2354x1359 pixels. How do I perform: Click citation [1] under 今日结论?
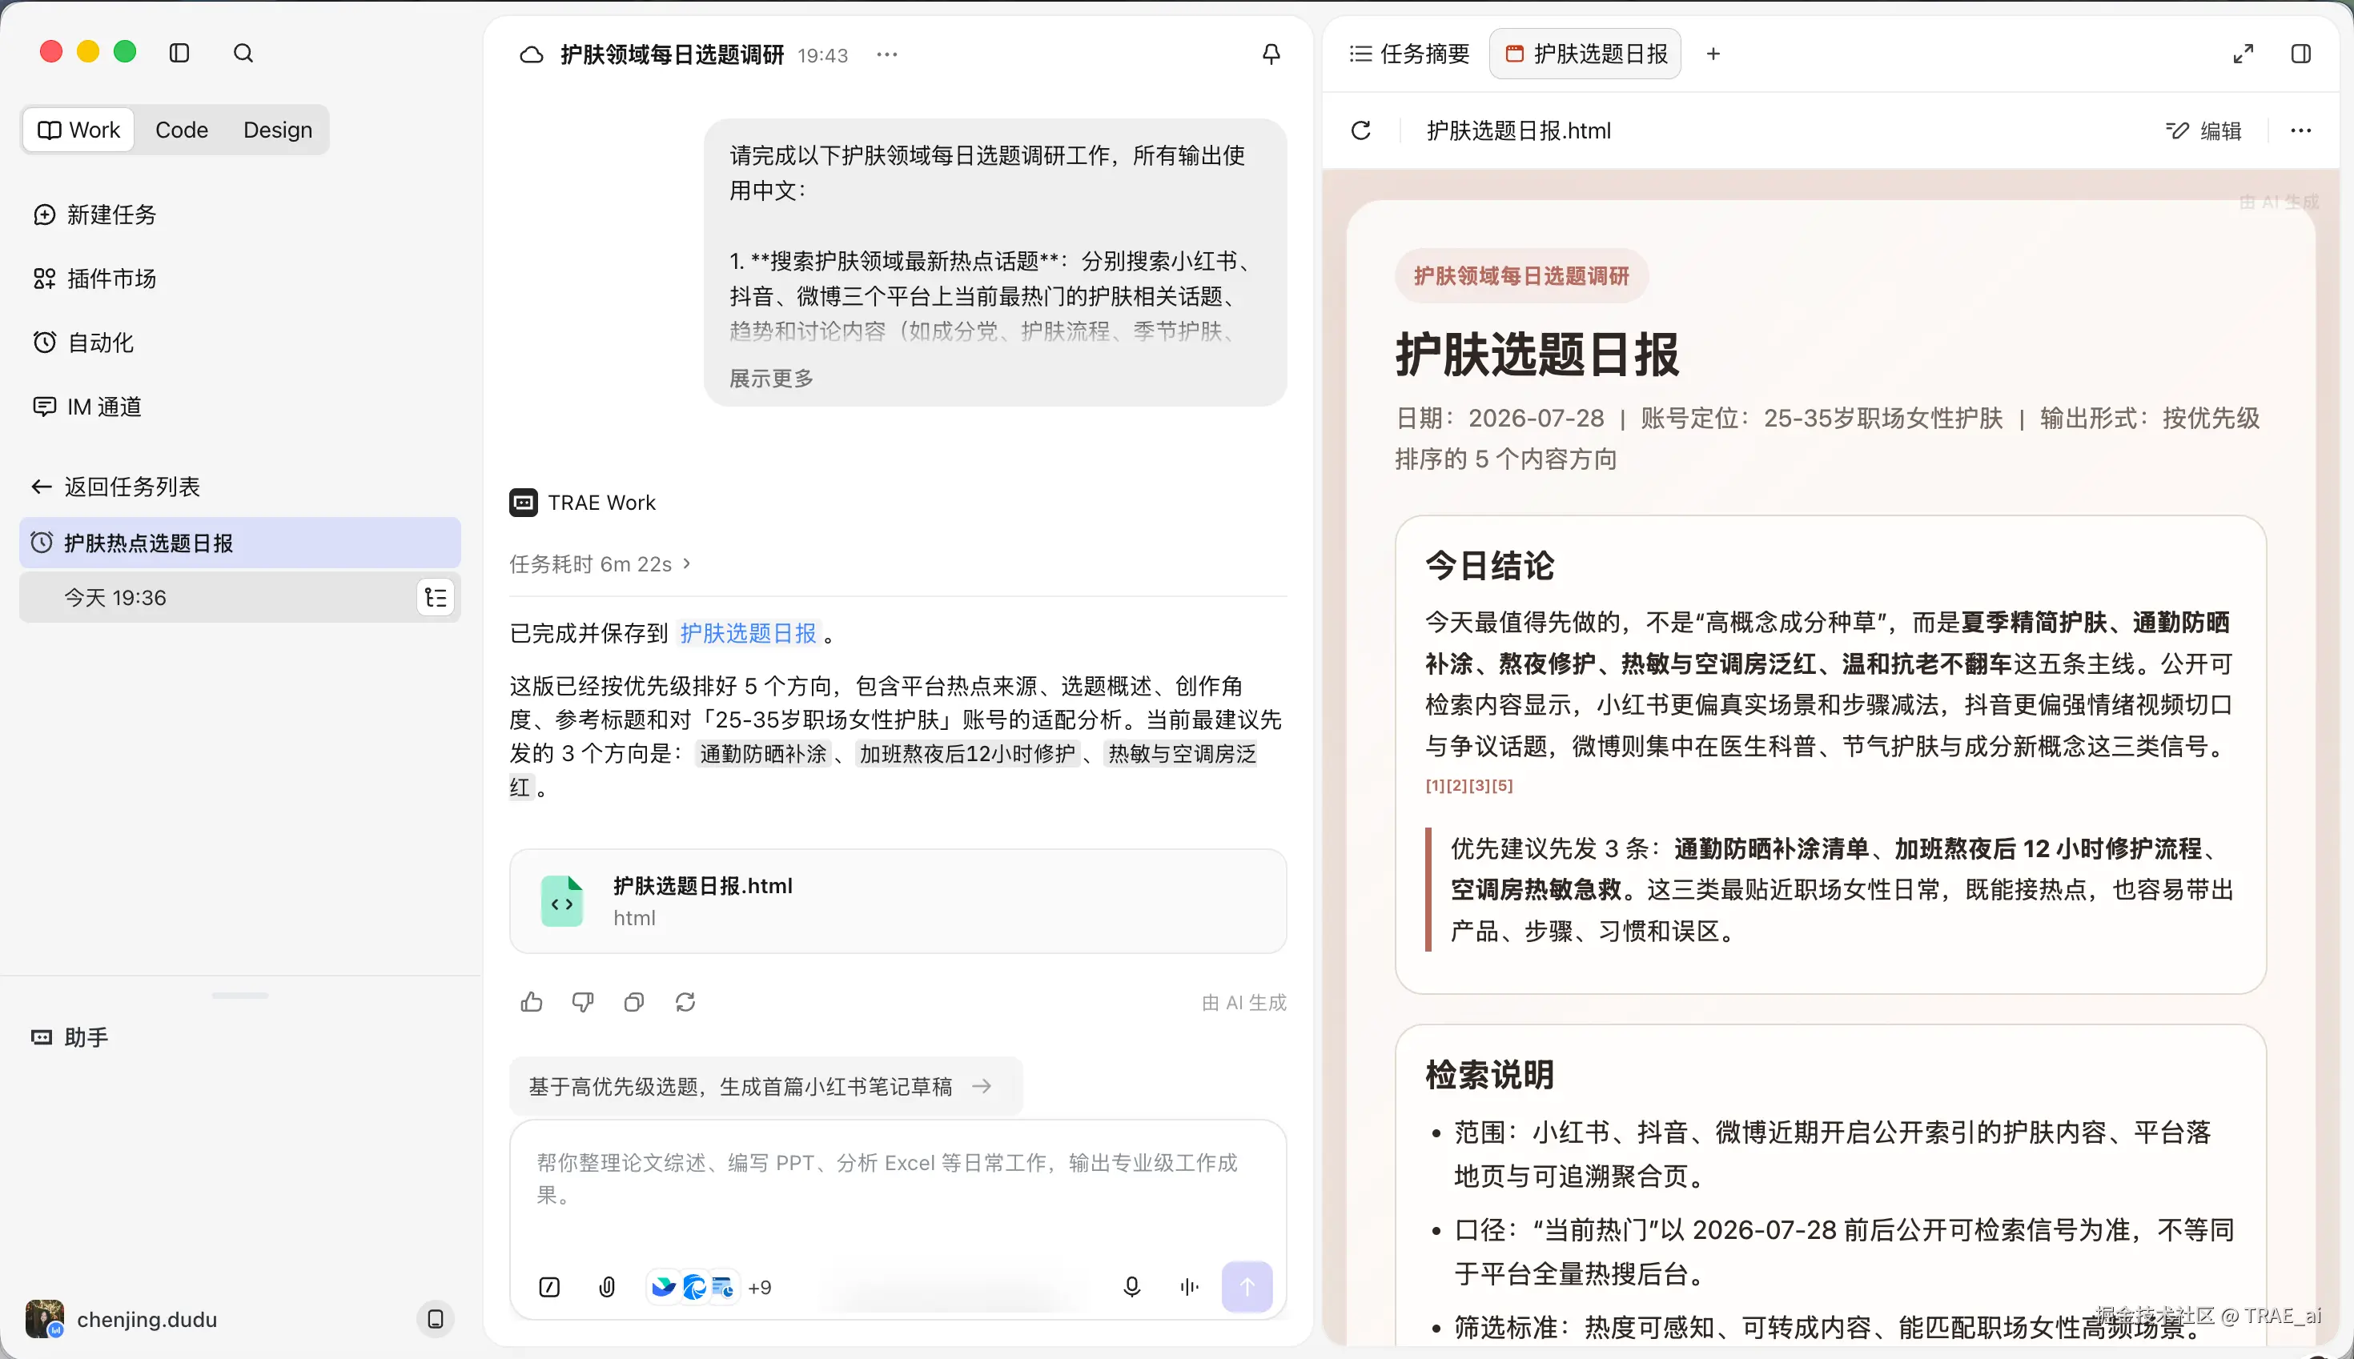coord(1435,785)
